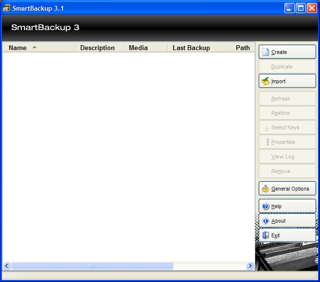Click the About info icon
Viewport: 320px width, 282px height.
[x=266, y=221]
